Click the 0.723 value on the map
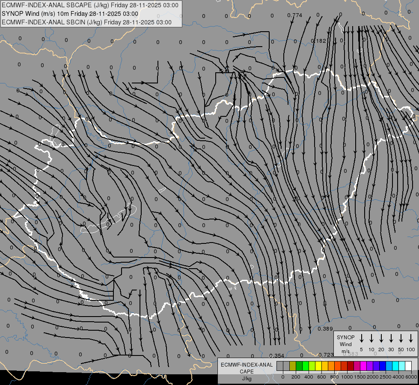419x385 pixels. click(x=326, y=355)
